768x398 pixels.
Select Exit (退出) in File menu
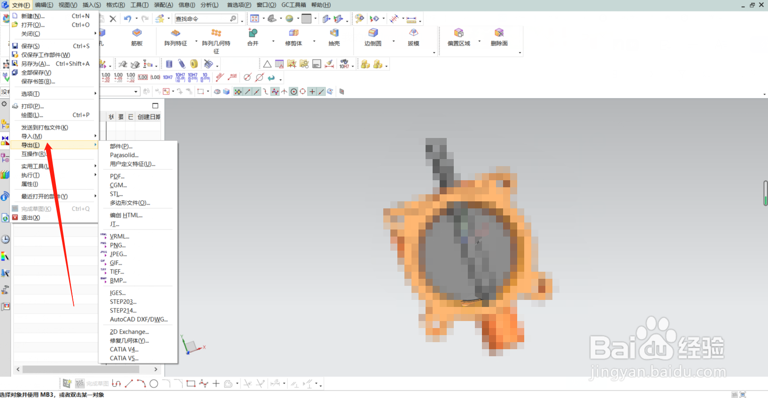click(54, 218)
